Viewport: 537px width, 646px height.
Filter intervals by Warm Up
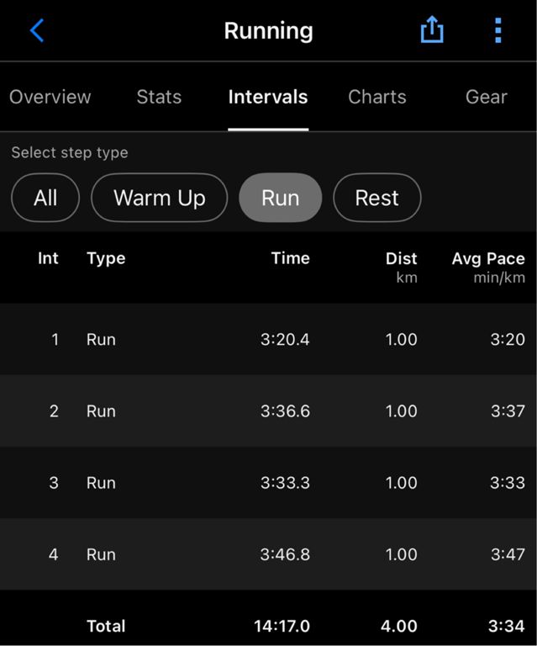[159, 198]
